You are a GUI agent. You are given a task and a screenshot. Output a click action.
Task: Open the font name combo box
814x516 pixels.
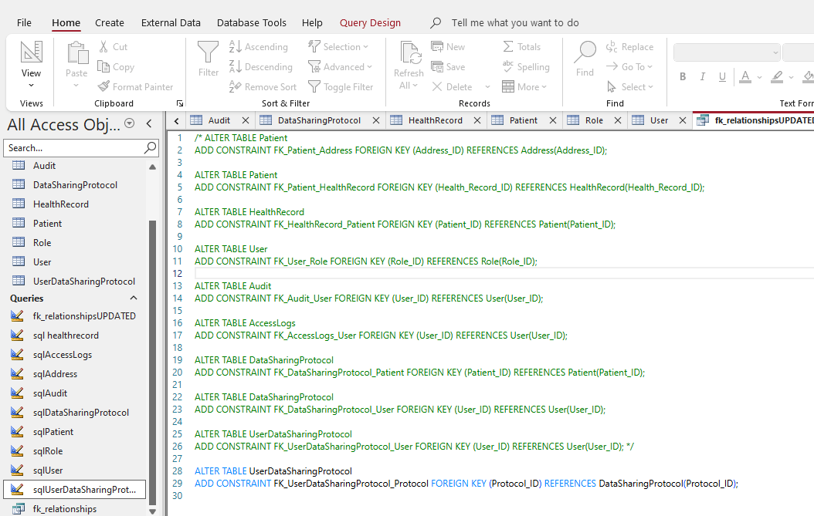click(727, 52)
